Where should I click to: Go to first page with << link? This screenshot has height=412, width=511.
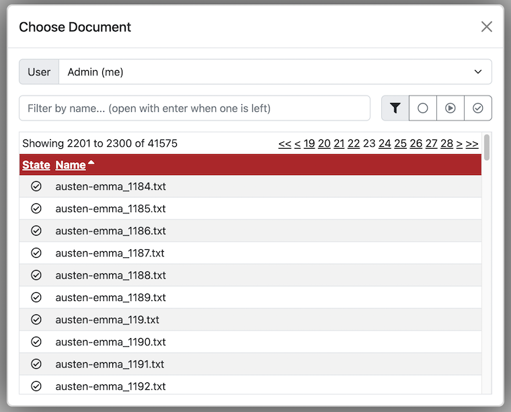pyautogui.click(x=284, y=143)
